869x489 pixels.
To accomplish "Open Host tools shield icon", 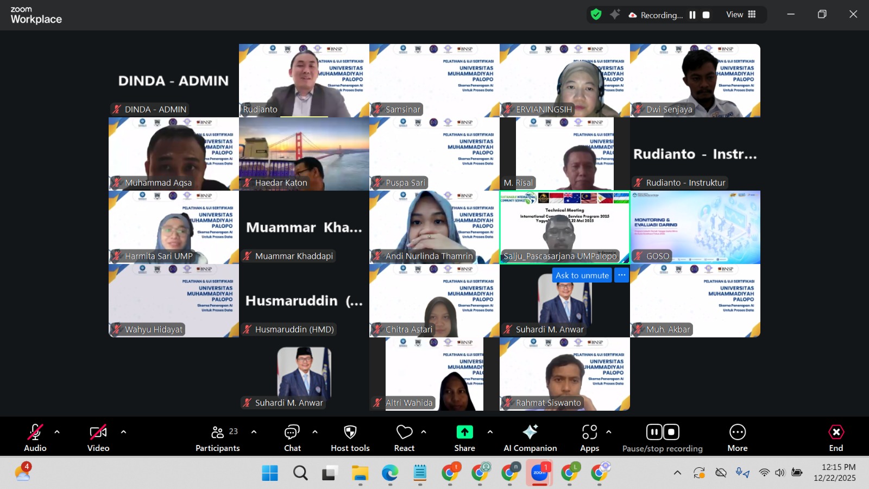I will click(350, 437).
